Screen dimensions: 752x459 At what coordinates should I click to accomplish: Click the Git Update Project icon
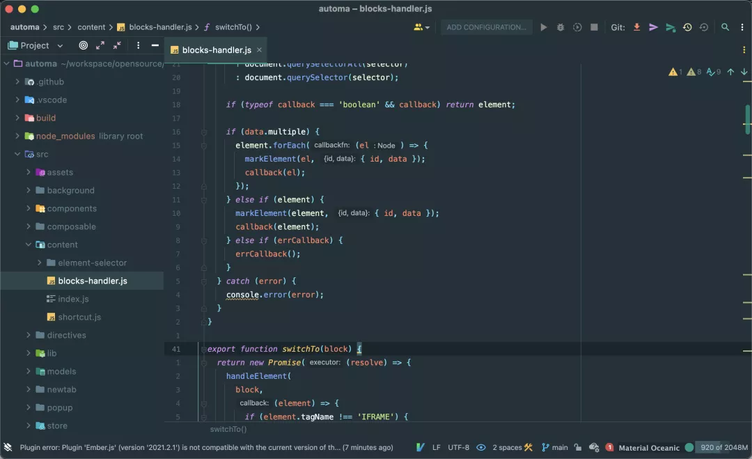[x=636, y=27]
